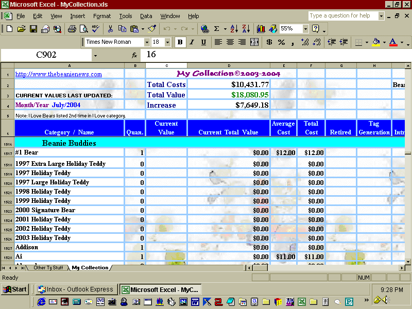Open the thebeanienews.com hyperlink
412x309 pixels.
pos(59,74)
